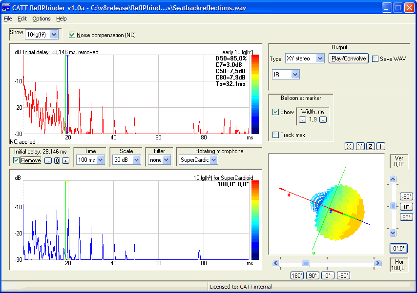Expand the Rotating microphone SuperCardioid dropdown
Viewport: 417px width, 293px height.
(x=214, y=160)
